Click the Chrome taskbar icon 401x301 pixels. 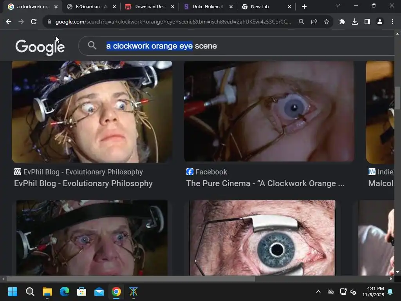point(116,292)
